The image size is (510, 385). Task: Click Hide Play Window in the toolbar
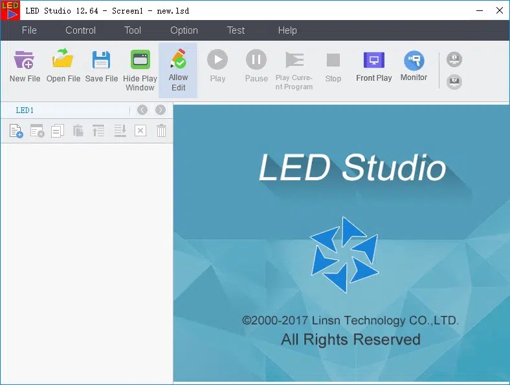click(x=140, y=70)
